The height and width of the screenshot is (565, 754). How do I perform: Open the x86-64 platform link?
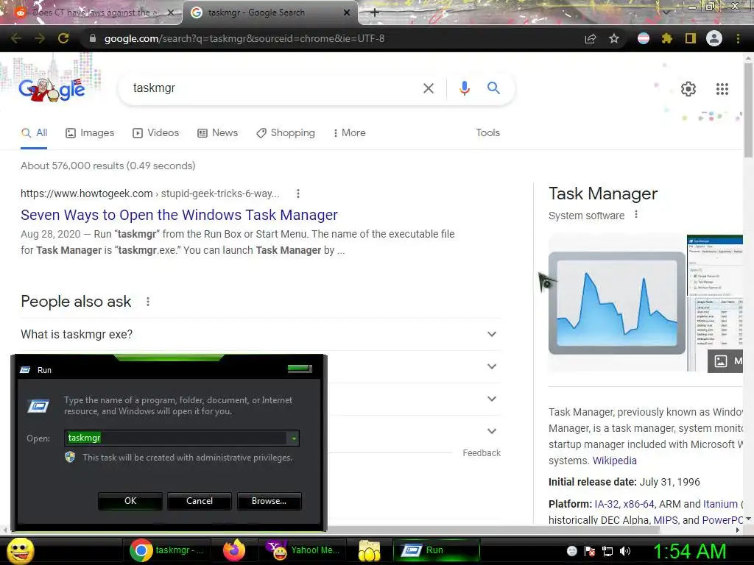tap(638, 504)
